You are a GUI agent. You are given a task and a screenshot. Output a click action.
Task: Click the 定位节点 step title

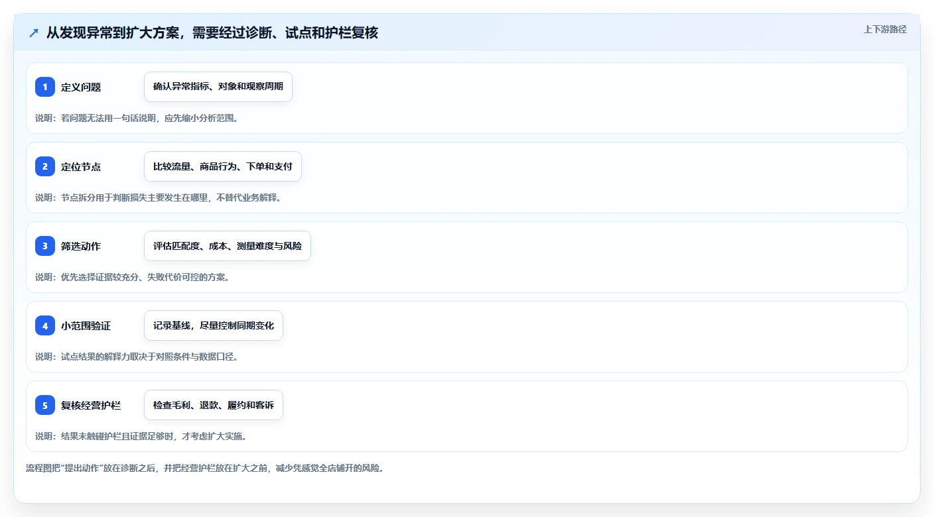81,166
